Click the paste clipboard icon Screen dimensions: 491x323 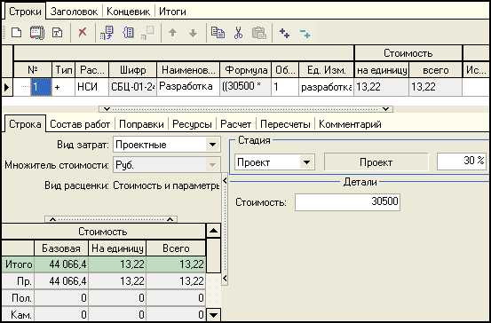point(259,33)
